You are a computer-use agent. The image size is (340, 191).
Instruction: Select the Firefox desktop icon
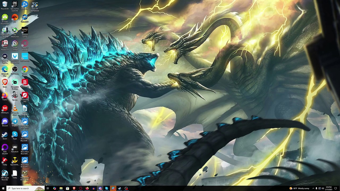[5, 96]
